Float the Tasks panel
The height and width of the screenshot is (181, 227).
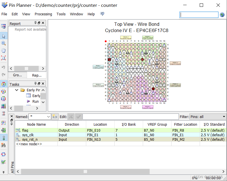pos(39,84)
